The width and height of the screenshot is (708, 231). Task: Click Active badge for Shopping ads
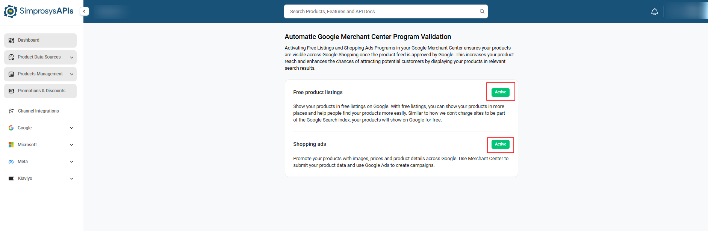coord(500,144)
